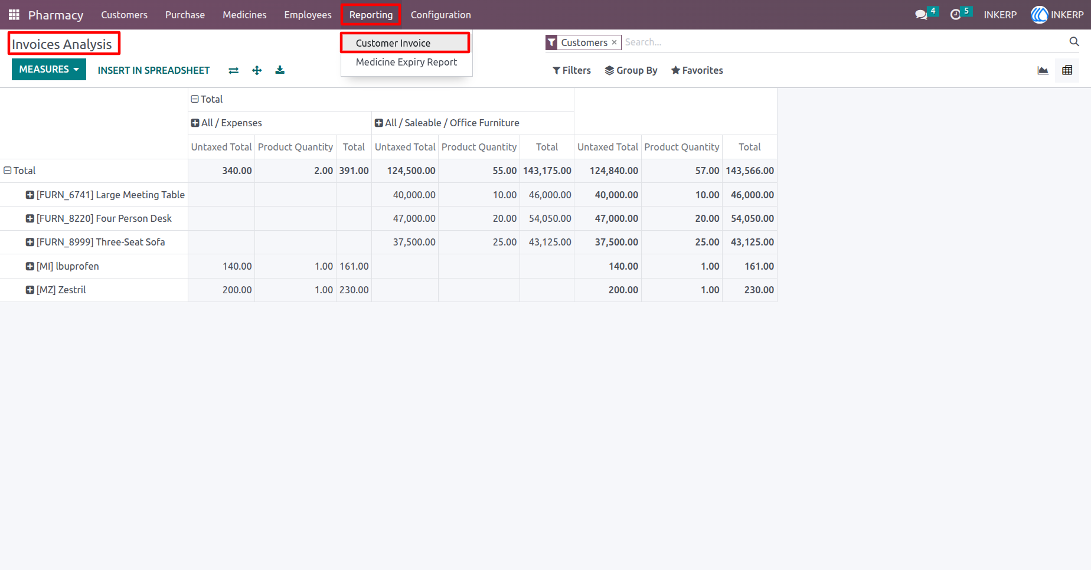Image resolution: width=1091 pixels, height=570 pixels.
Task: Open the Favorites dropdown
Action: [x=697, y=70]
